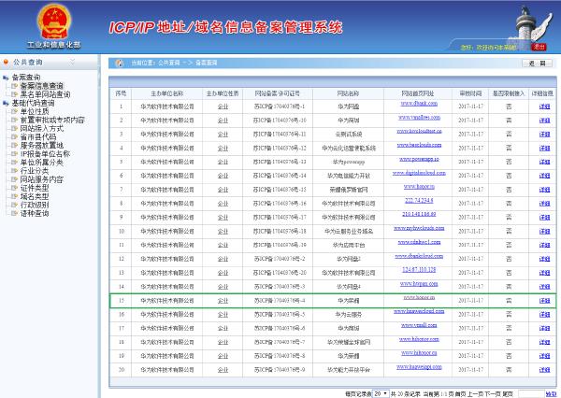Open 详细 details link for row 5

pyautogui.click(x=544, y=162)
